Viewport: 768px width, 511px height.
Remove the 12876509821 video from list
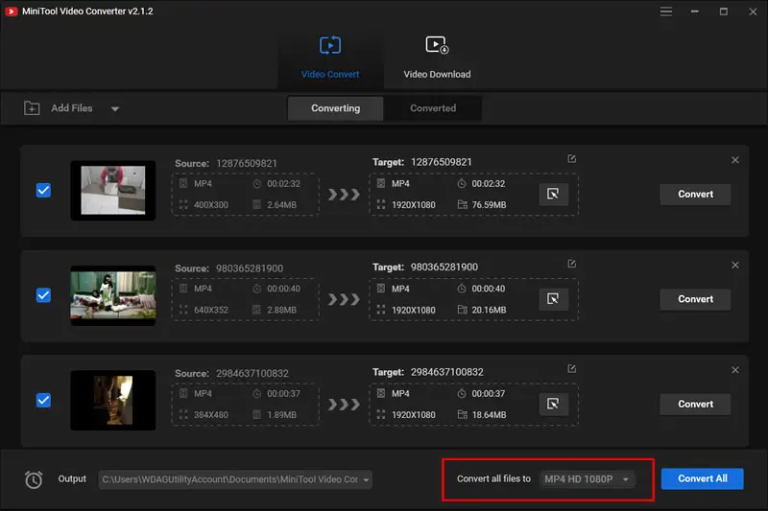(735, 160)
